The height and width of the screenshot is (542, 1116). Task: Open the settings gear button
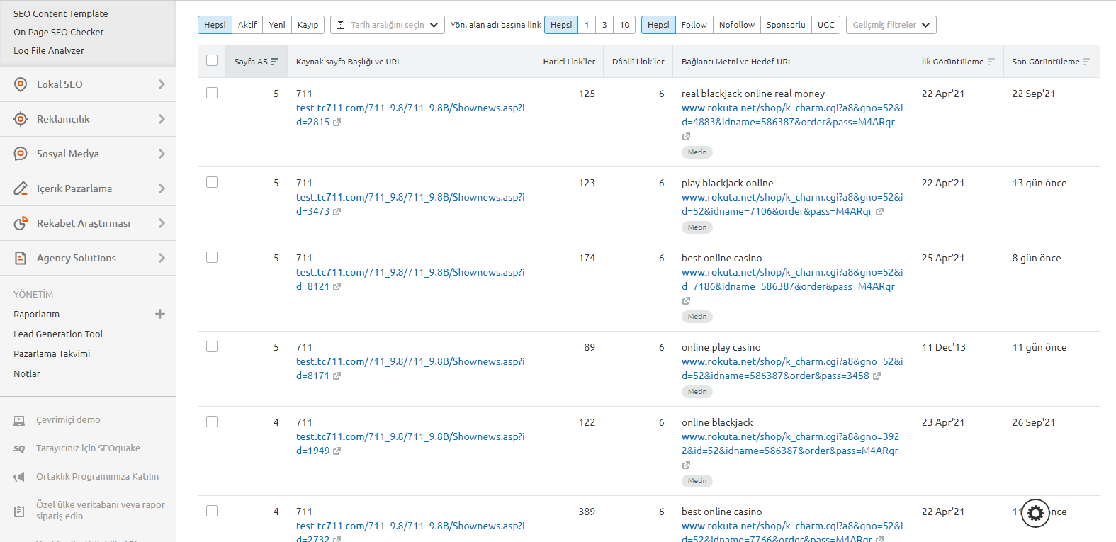[x=1035, y=513]
